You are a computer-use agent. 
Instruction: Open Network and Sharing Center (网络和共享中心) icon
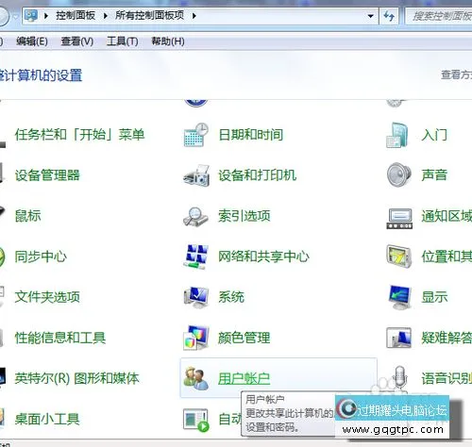coord(196,257)
